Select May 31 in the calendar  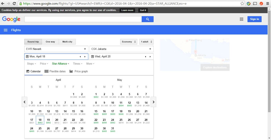[113, 129]
